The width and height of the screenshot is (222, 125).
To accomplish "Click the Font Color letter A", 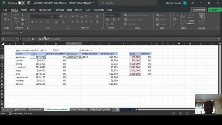I will [63, 22].
